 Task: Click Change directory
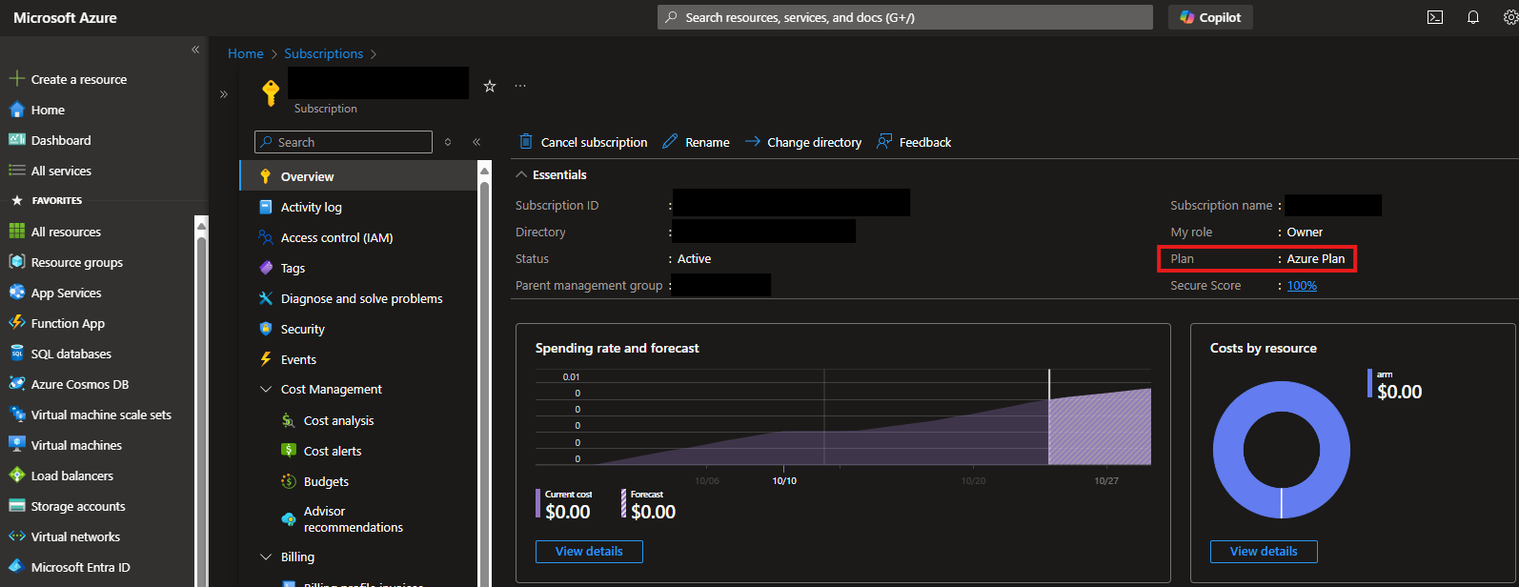click(802, 142)
